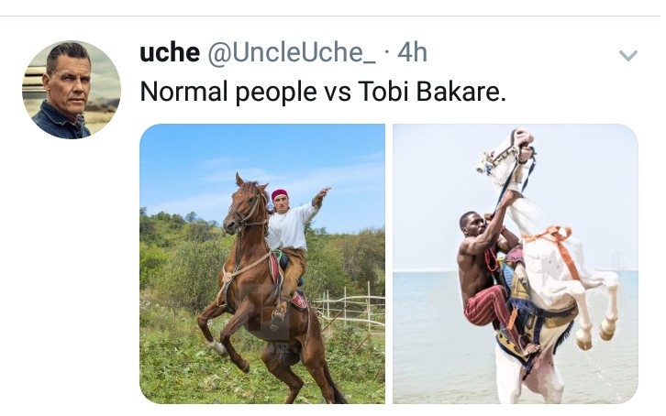666x416 pixels.
Task: Open the white horse beach photo
Action: [x=516, y=263]
